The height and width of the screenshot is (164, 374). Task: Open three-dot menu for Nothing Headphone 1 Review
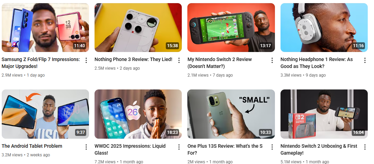[x=365, y=60]
